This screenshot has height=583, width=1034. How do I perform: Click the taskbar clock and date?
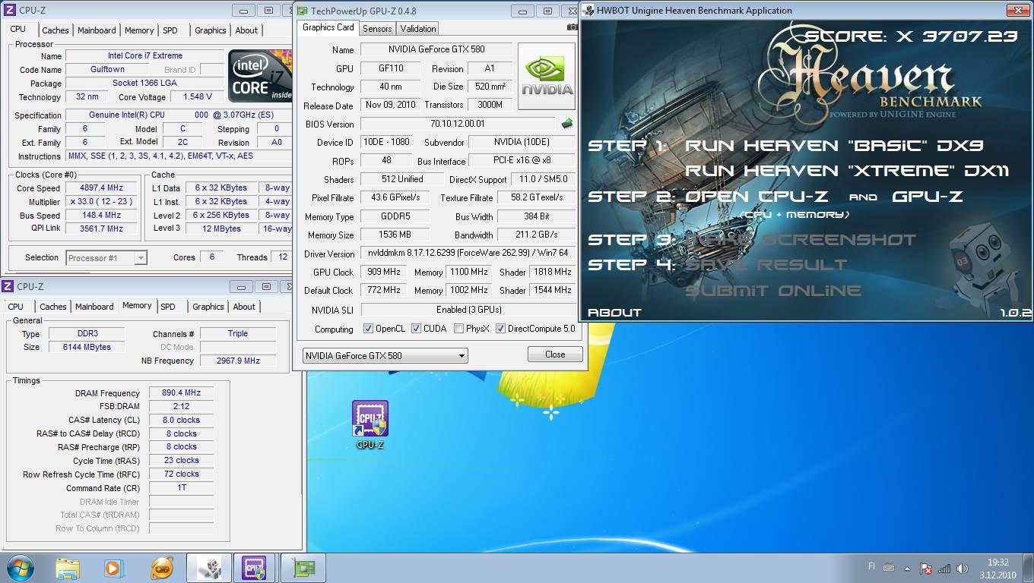coord(998,569)
